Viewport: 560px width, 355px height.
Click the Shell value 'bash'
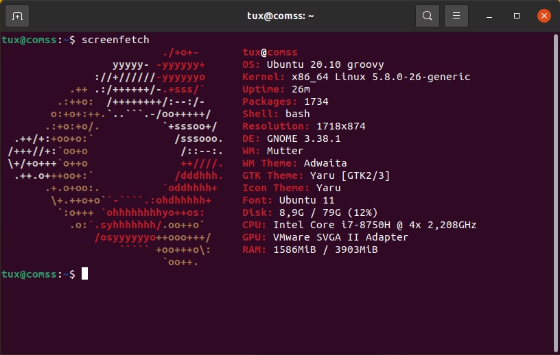(x=298, y=114)
